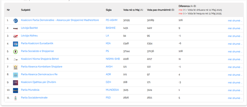Click 'më shumë ...' in DZH row

point(235,83)
